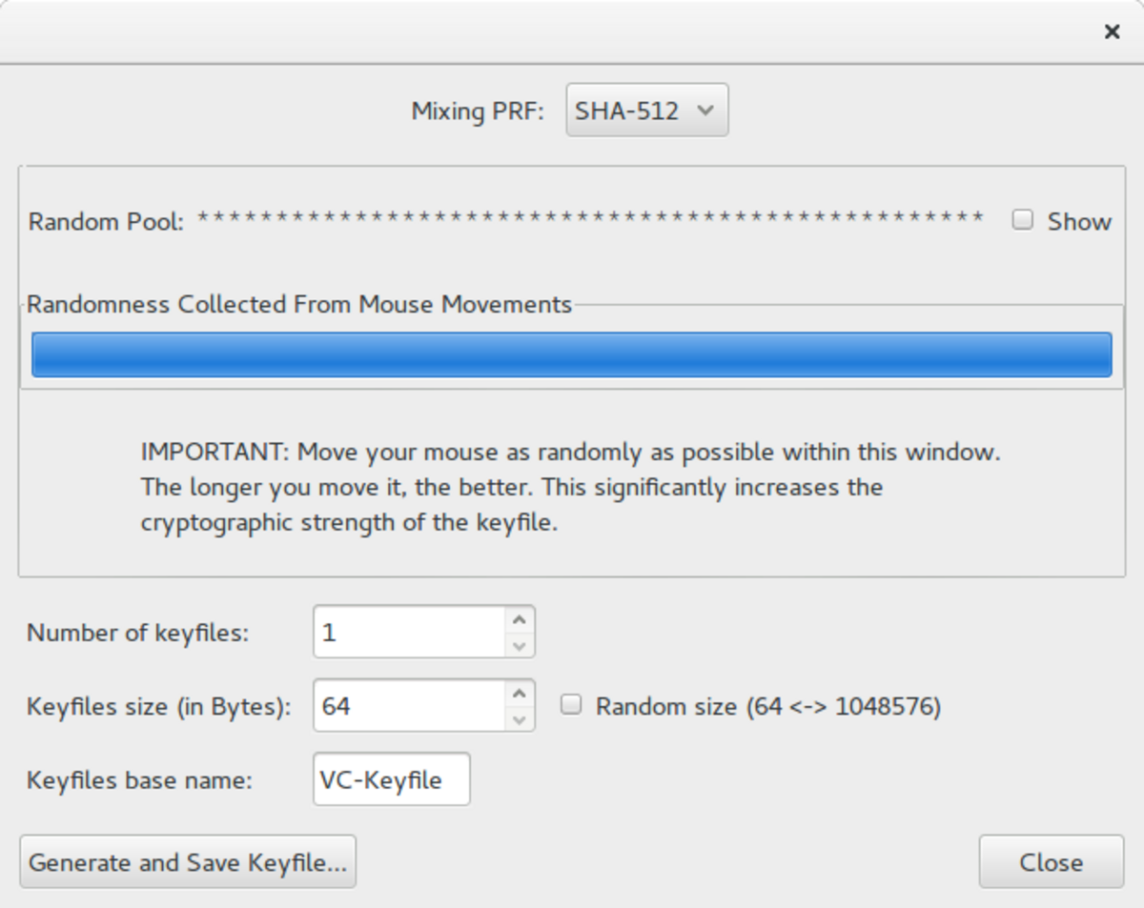
Task: Click the Close button at bottom right
Action: point(1051,862)
